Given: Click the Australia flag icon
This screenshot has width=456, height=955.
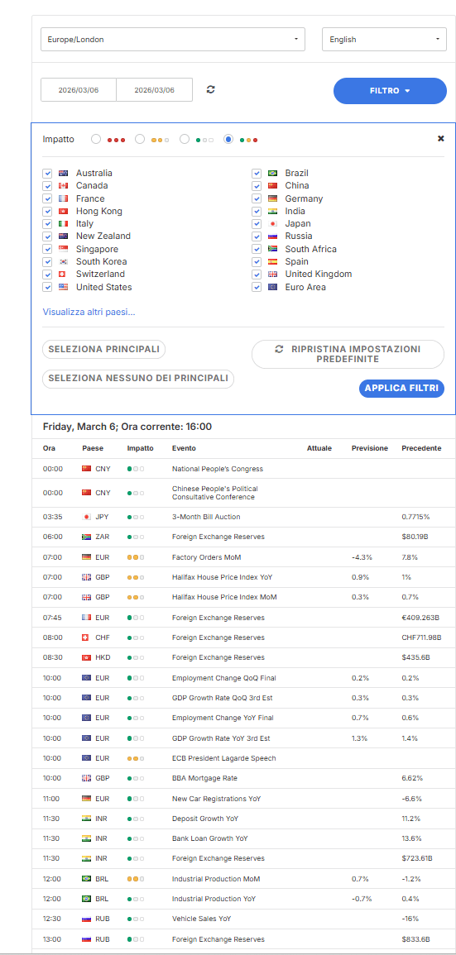Looking at the screenshot, I should (x=64, y=173).
